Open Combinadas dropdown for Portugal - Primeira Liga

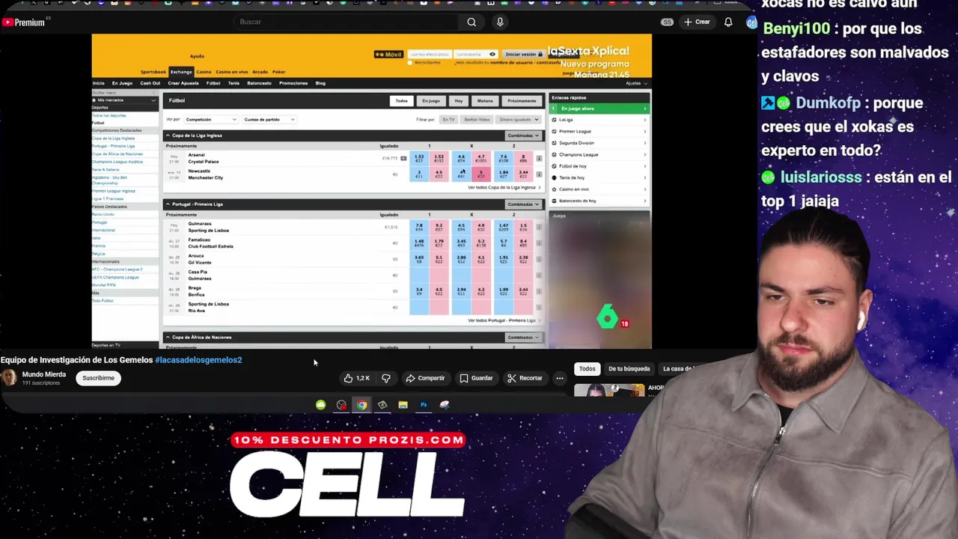(522, 204)
